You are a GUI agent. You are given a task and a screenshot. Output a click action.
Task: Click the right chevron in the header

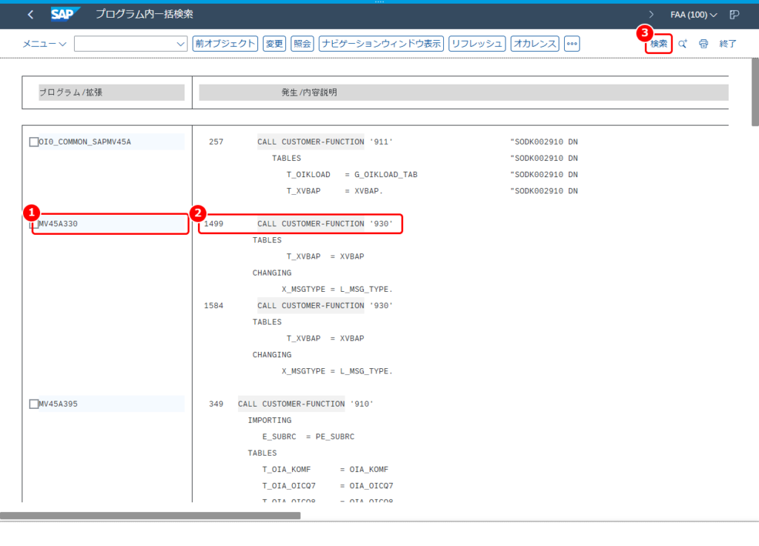(x=652, y=15)
